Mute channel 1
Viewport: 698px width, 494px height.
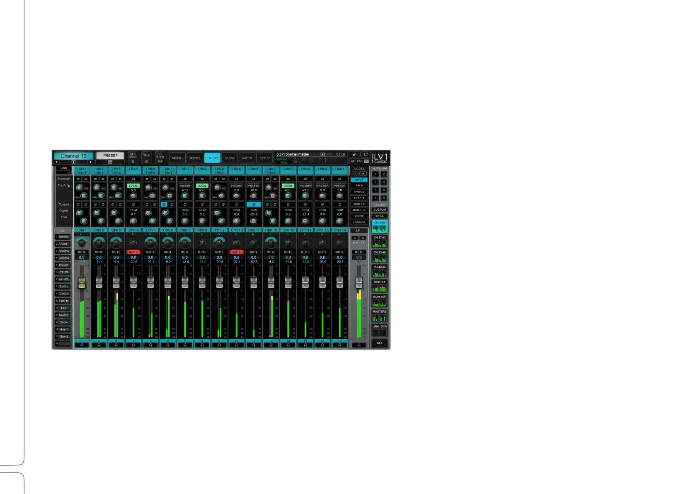click(x=82, y=252)
